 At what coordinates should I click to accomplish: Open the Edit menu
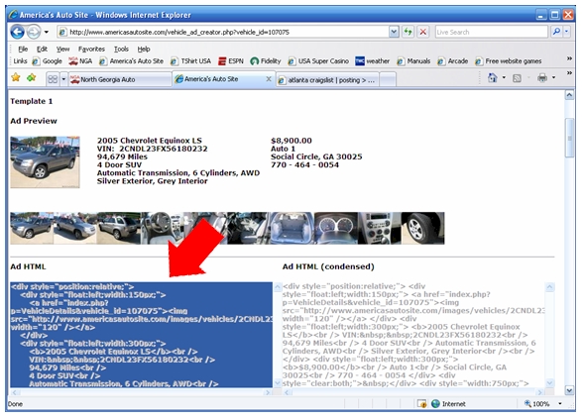point(42,49)
